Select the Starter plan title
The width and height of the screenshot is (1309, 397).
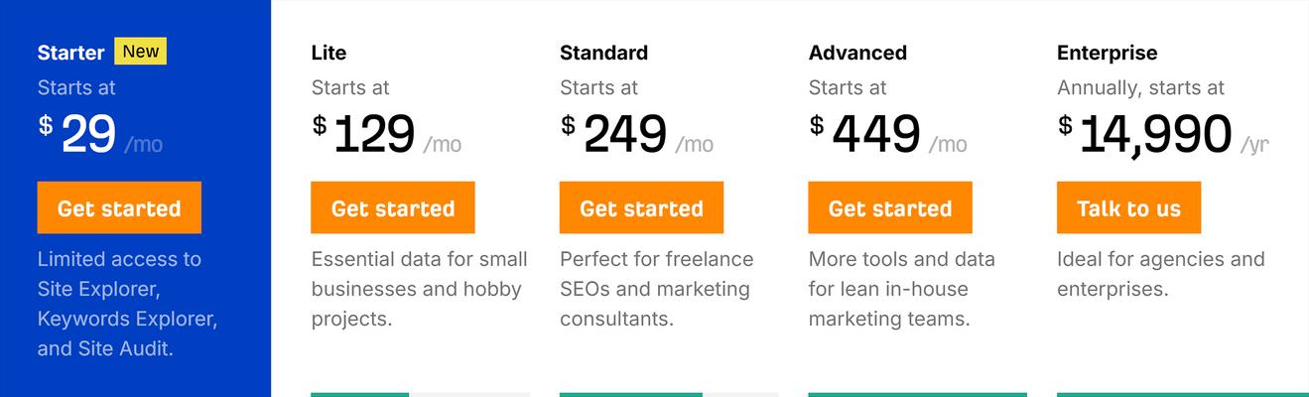[x=71, y=53]
